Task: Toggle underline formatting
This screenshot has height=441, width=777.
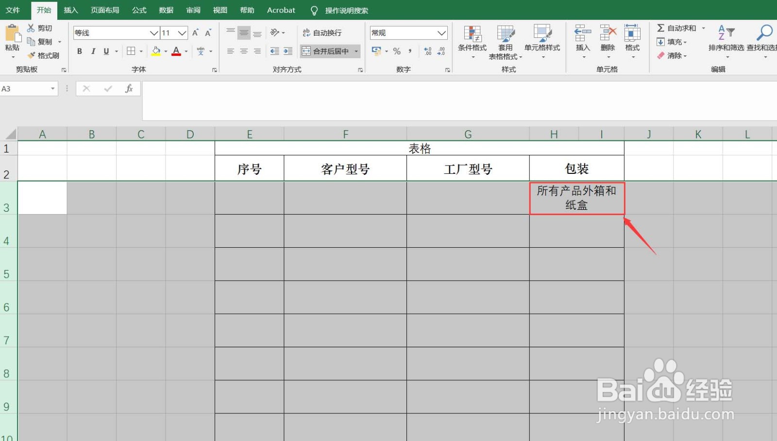Action: 105,51
